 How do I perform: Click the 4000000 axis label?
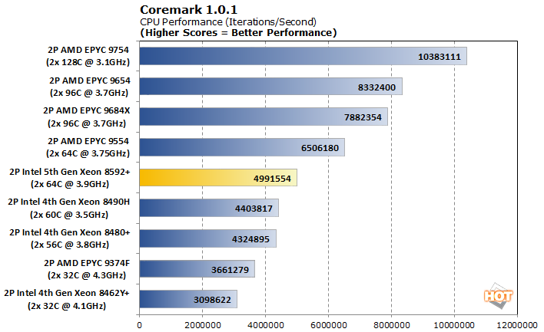tap(266, 325)
